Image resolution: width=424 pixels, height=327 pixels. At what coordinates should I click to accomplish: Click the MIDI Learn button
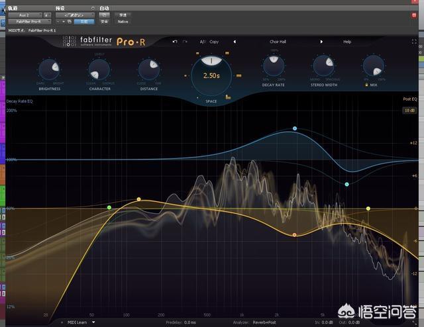(77, 322)
